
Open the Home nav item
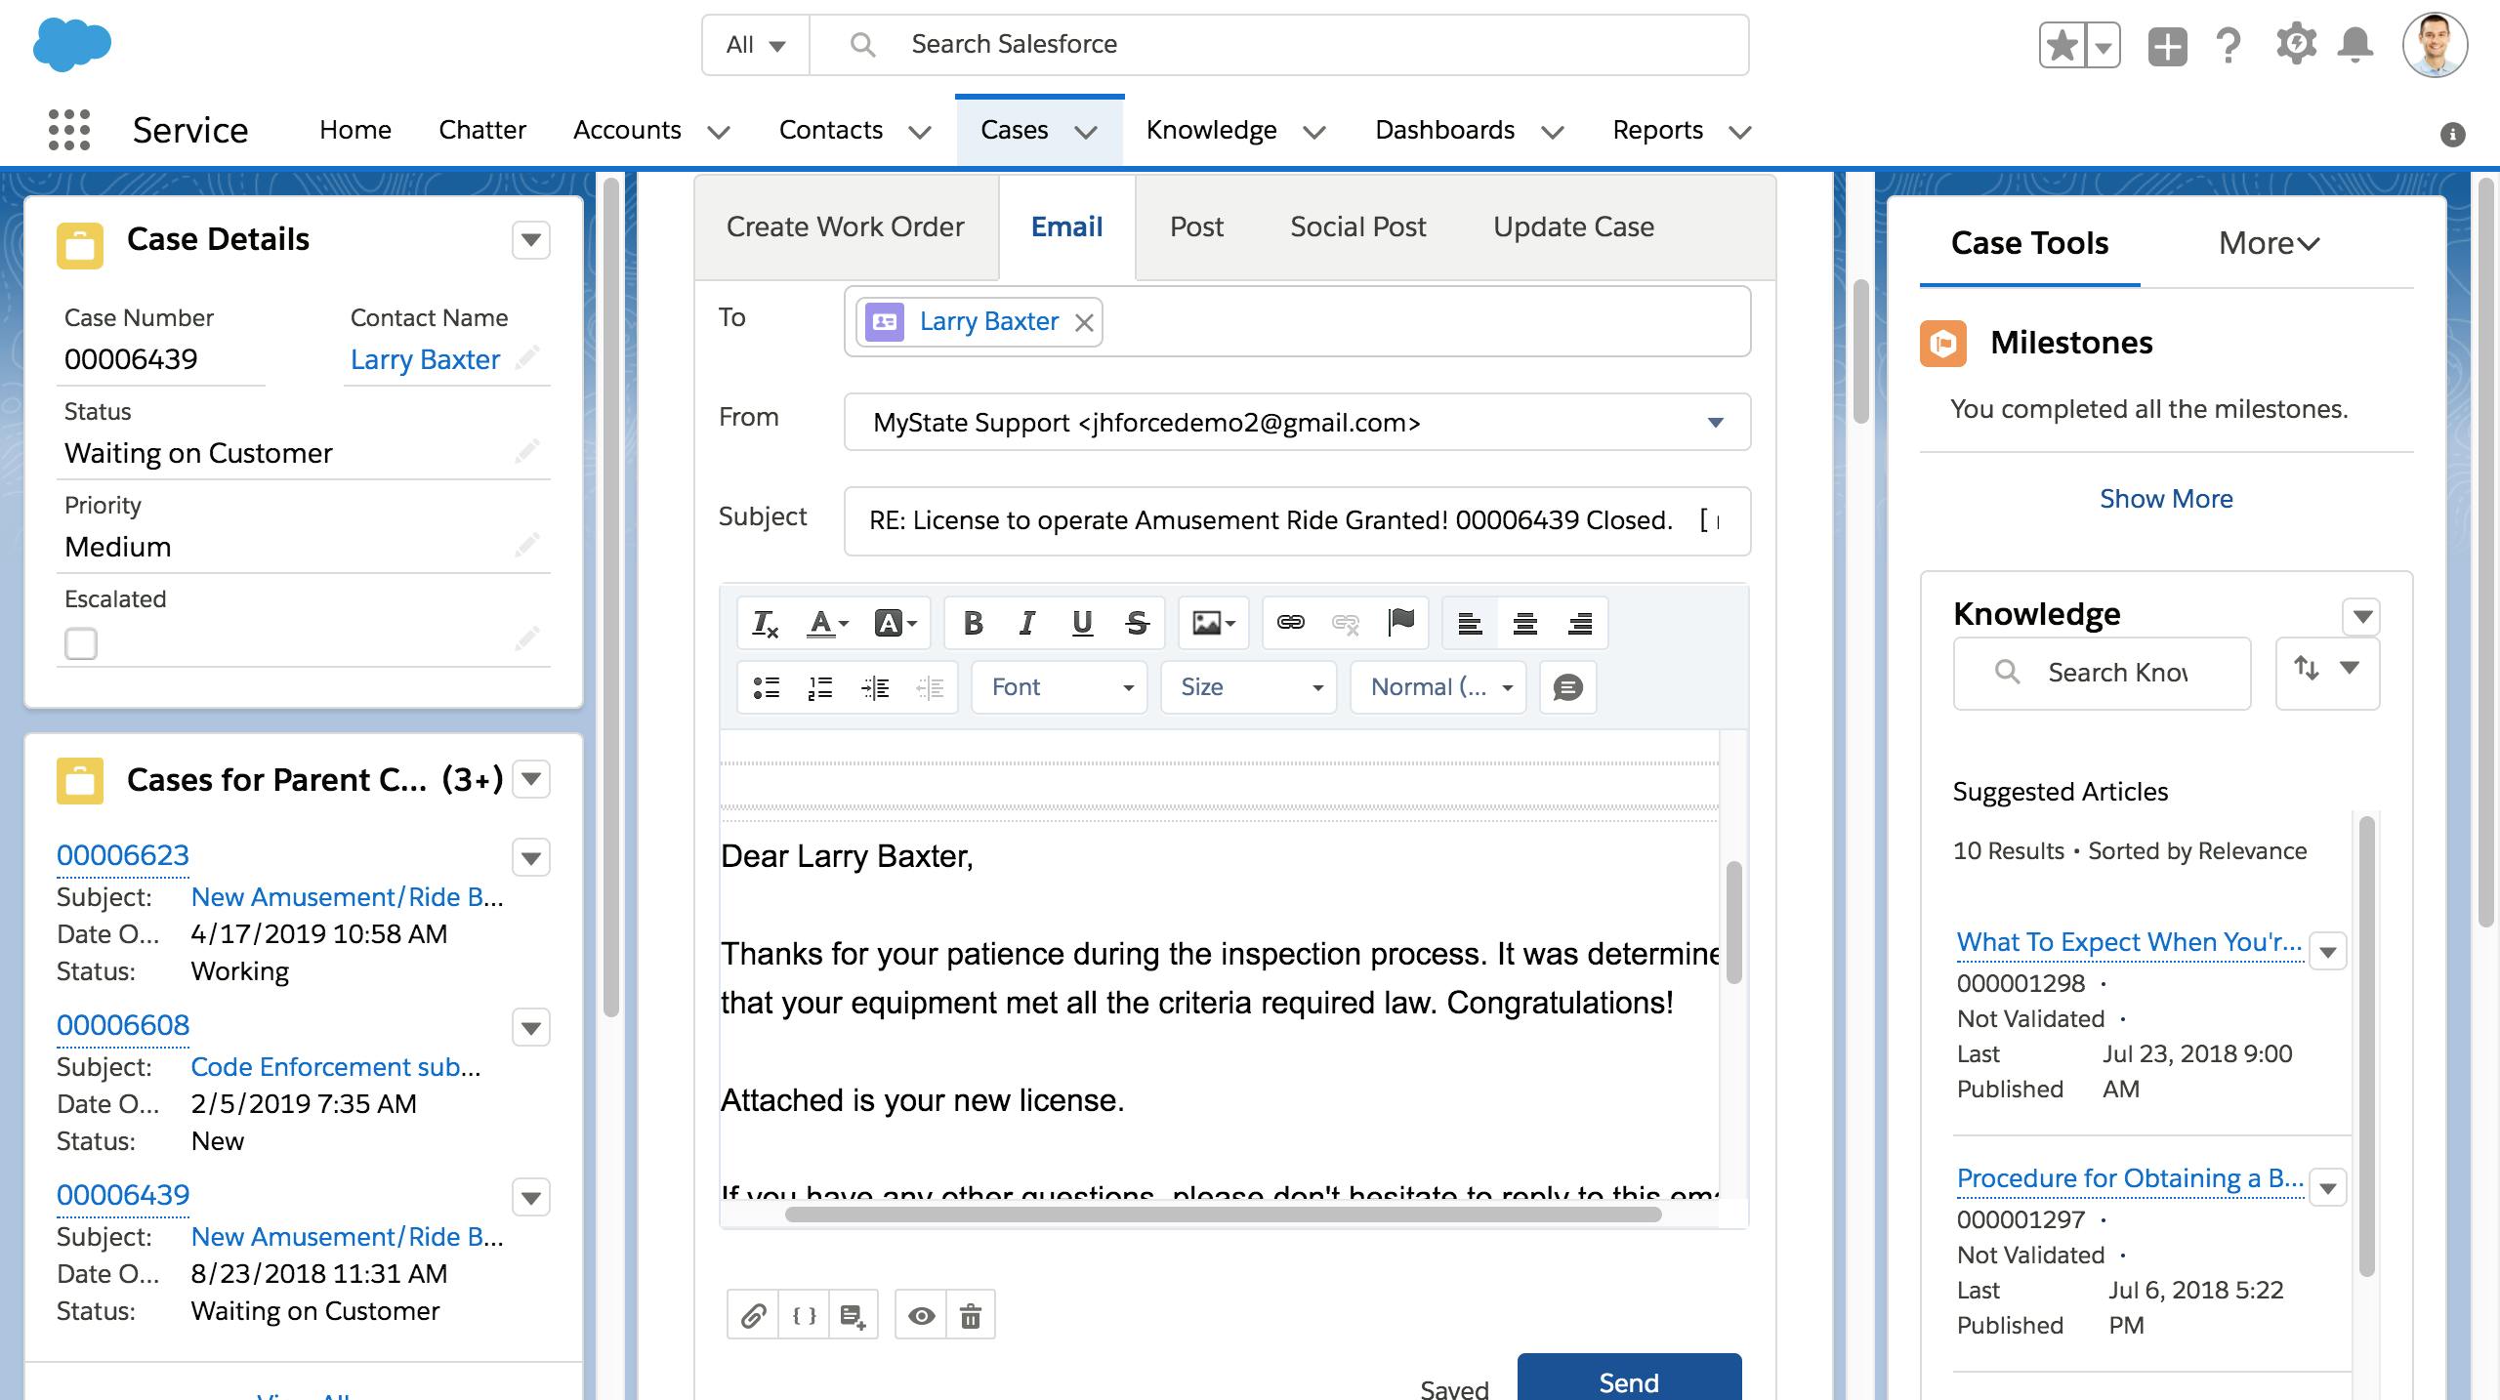pos(355,130)
